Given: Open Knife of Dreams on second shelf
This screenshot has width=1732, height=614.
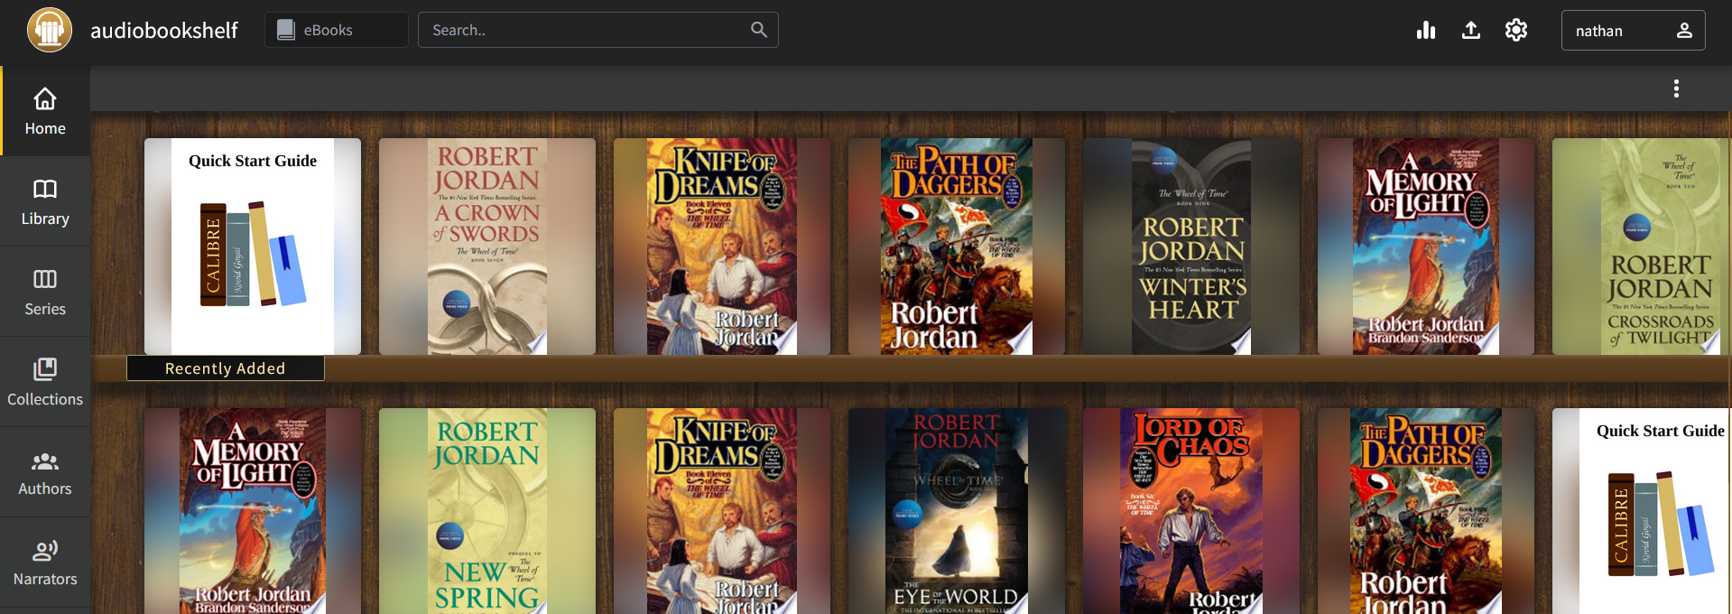Looking at the screenshot, I should point(722,511).
